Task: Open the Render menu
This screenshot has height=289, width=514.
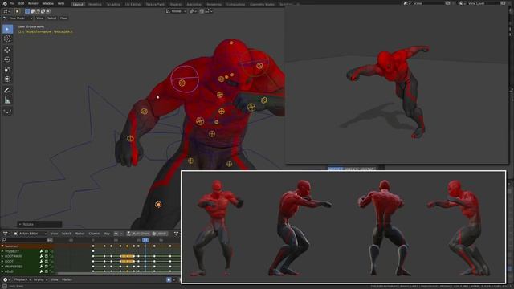Action: coord(33,3)
